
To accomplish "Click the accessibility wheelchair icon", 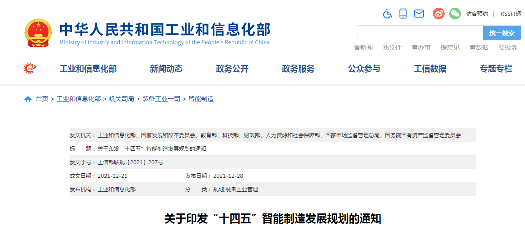I will pyautogui.click(x=387, y=14).
